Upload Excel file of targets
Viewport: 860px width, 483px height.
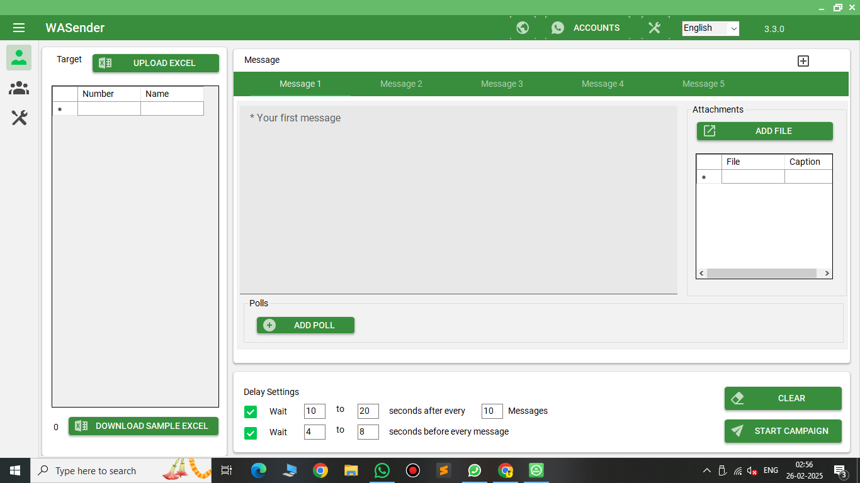(x=156, y=63)
